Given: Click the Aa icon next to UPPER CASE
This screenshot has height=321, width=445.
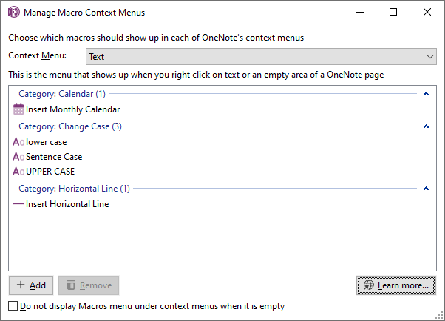Looking at the screenshot, I should pos(19,172).
